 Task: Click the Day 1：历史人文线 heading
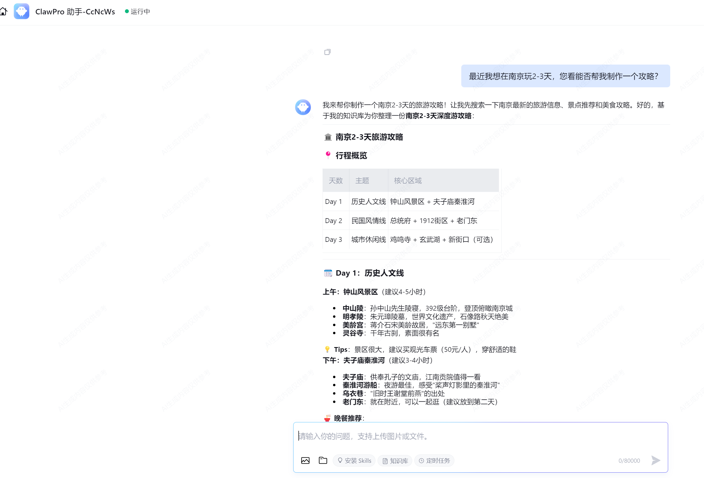point(369,273)
